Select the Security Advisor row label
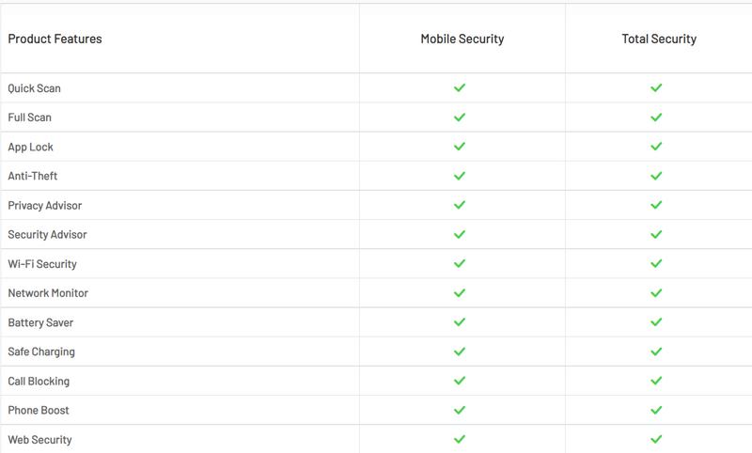 [x=47, y=235]
